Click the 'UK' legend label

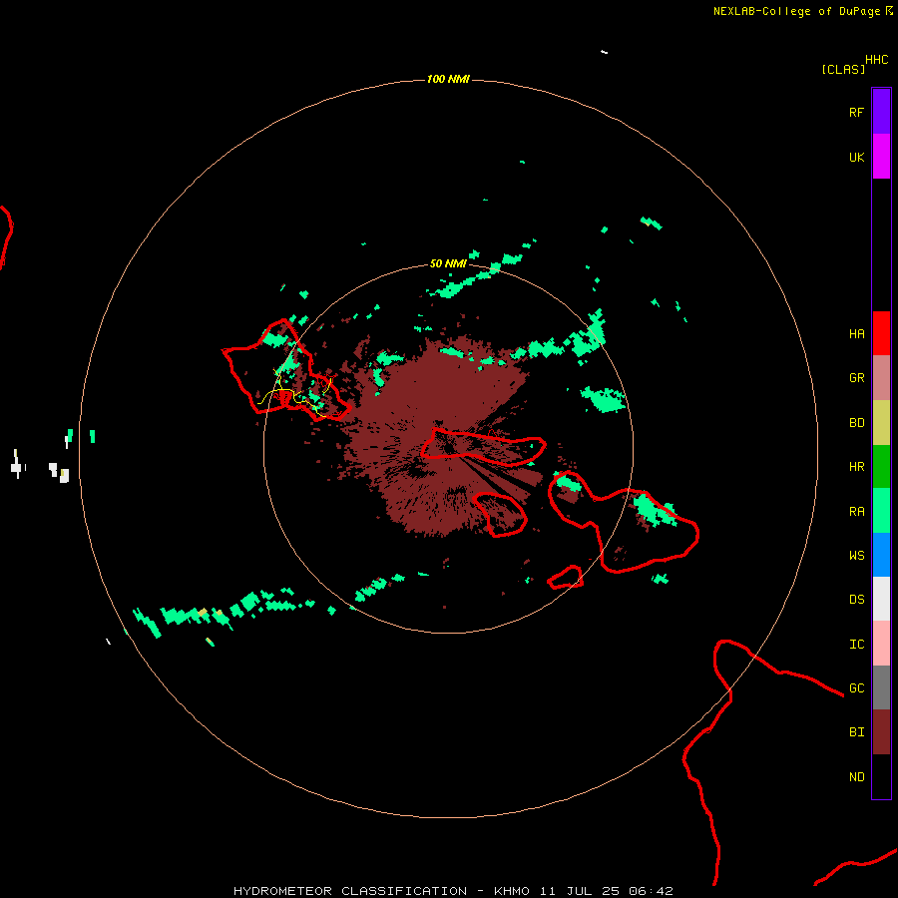point(857,157)
